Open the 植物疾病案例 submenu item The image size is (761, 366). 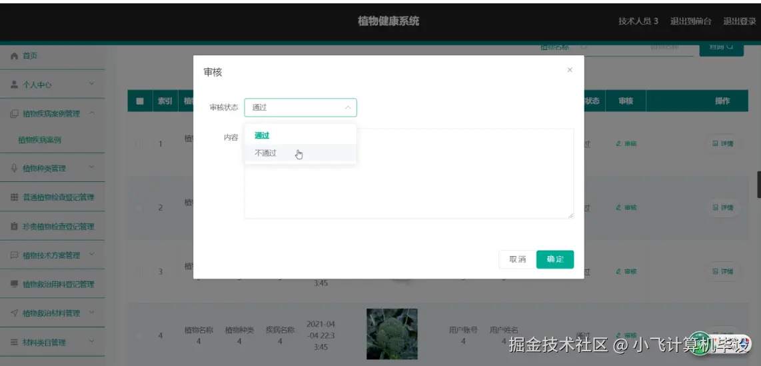(40, 140)
